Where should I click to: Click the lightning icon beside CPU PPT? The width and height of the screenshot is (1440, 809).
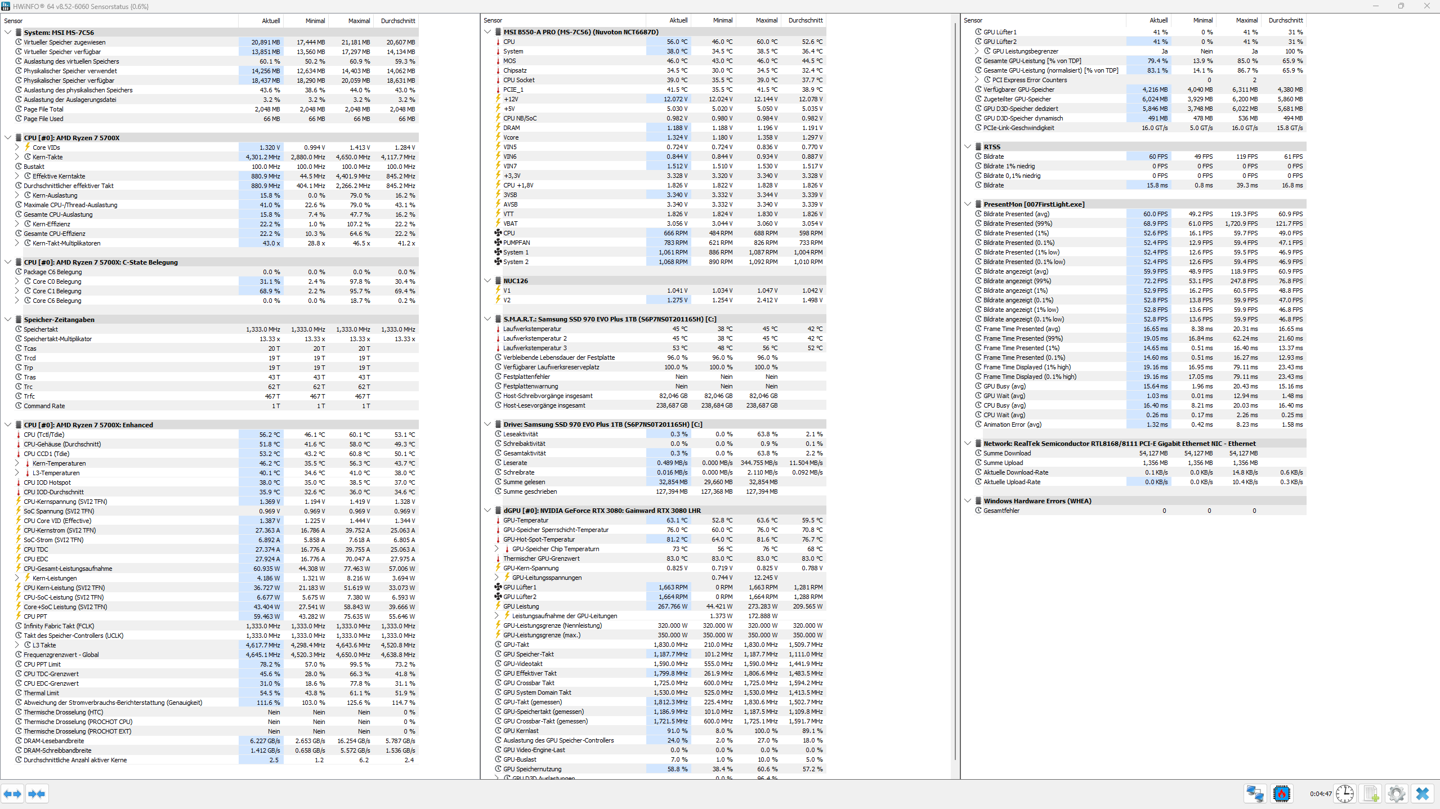19,616
